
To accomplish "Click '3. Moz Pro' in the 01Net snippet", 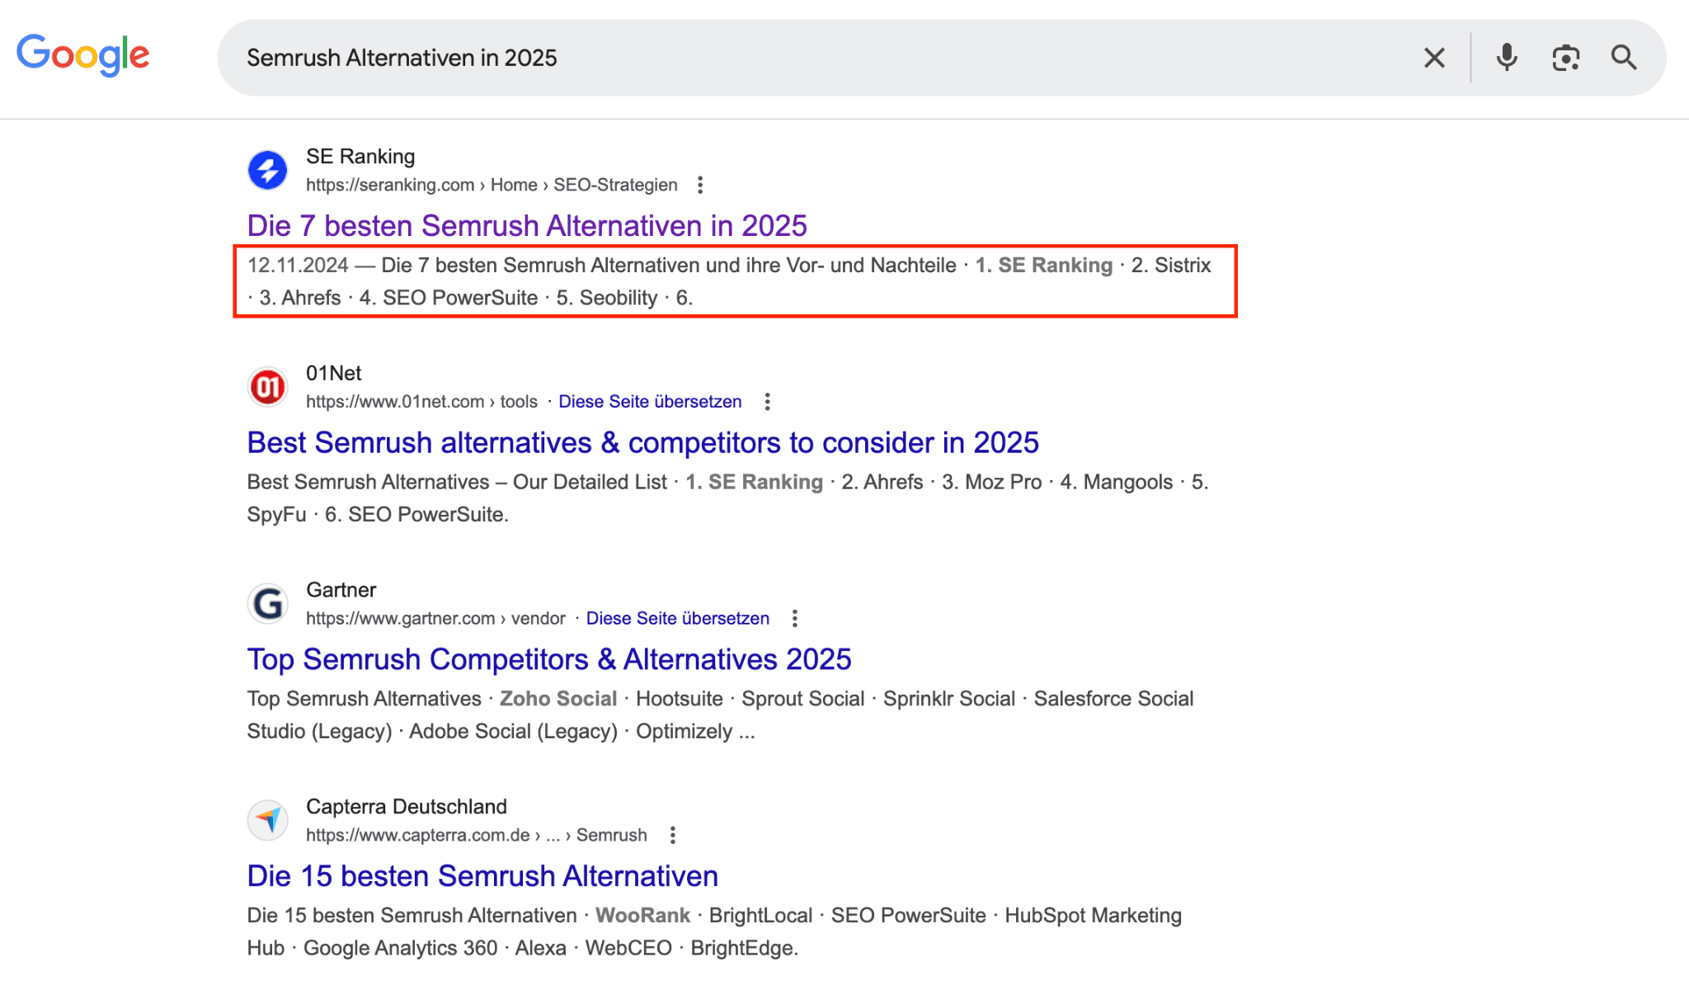I will (992, 483).
